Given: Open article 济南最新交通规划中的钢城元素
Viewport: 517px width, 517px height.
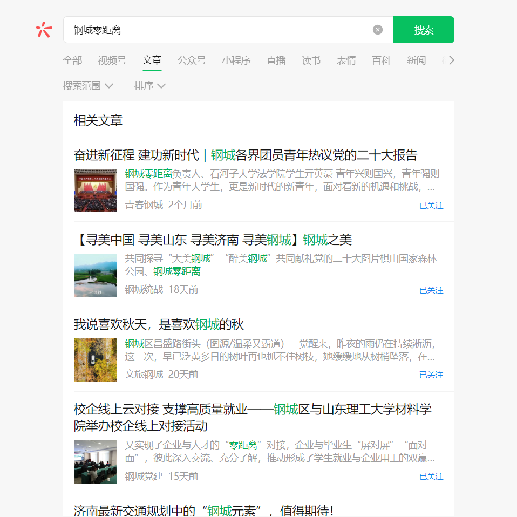Looking at the screenshot, I should (x=204, y=511).
